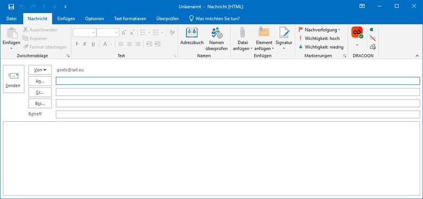Image resolution: width=423 pixels, height=199 pixels.
Task: Expand the arrow under the DRACOON icon
Action: click(x=357, y=45)
